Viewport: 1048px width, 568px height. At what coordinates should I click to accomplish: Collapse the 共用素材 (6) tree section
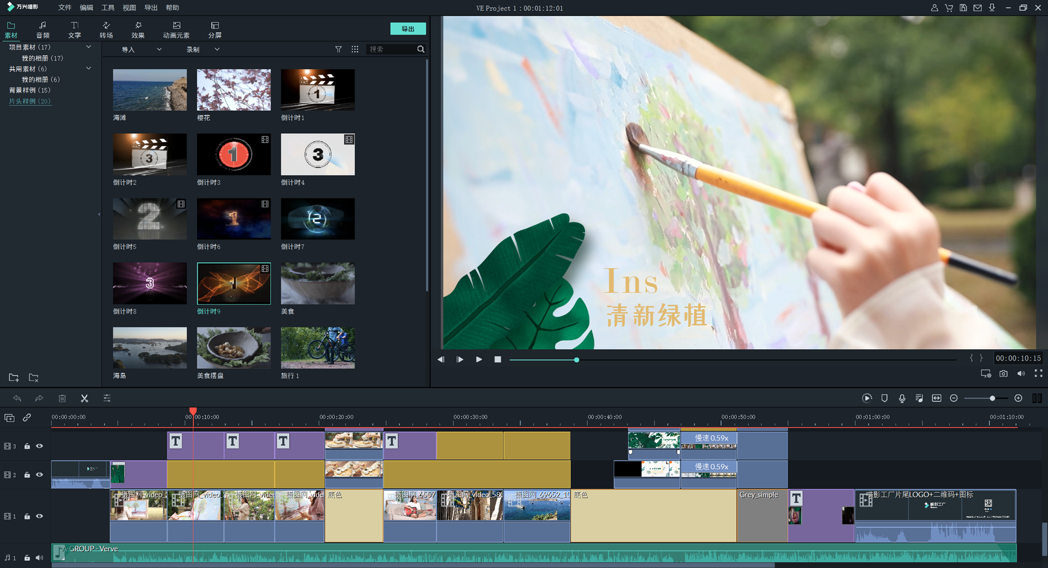click(88, 68)
